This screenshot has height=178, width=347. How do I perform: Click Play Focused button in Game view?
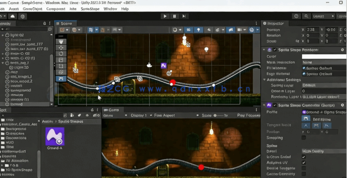(248, 115)
